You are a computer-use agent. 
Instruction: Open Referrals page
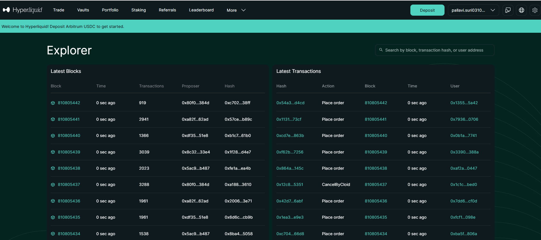click(x=167, y=10)
